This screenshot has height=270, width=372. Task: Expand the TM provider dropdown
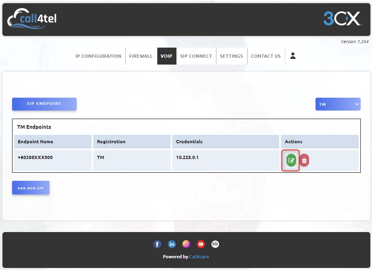[x=338, y=104]
